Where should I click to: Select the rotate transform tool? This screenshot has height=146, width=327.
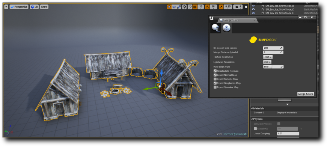click(x=174, y=7)
